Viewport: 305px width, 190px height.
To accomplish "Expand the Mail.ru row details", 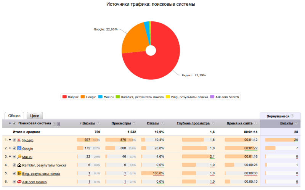I will pyautogui.click(x=10, y=156).
